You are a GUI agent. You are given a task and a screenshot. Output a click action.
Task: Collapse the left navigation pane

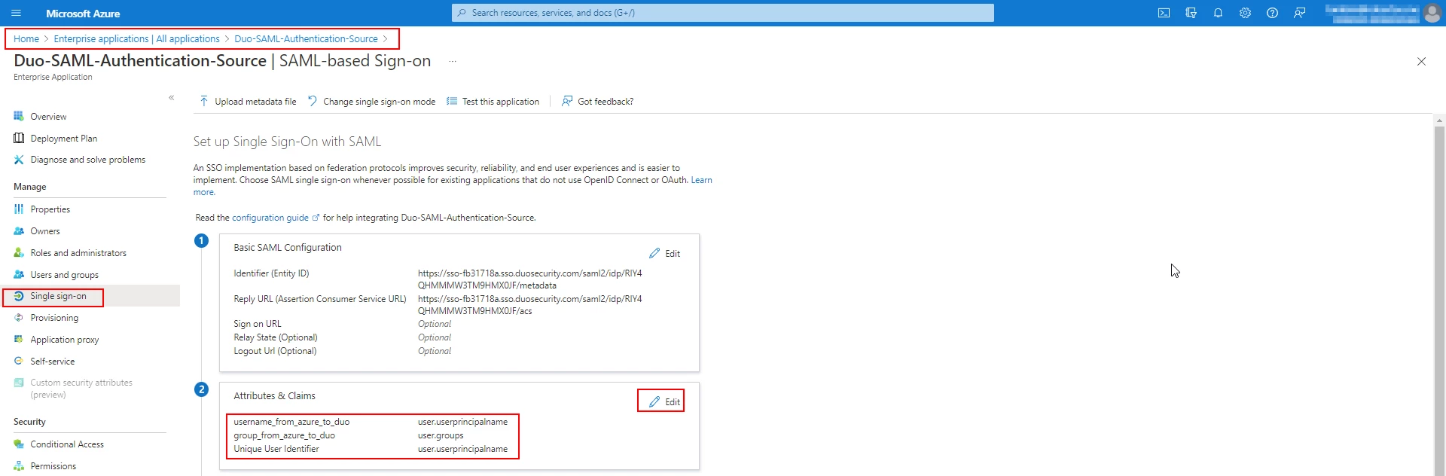[x=171, y=97]
